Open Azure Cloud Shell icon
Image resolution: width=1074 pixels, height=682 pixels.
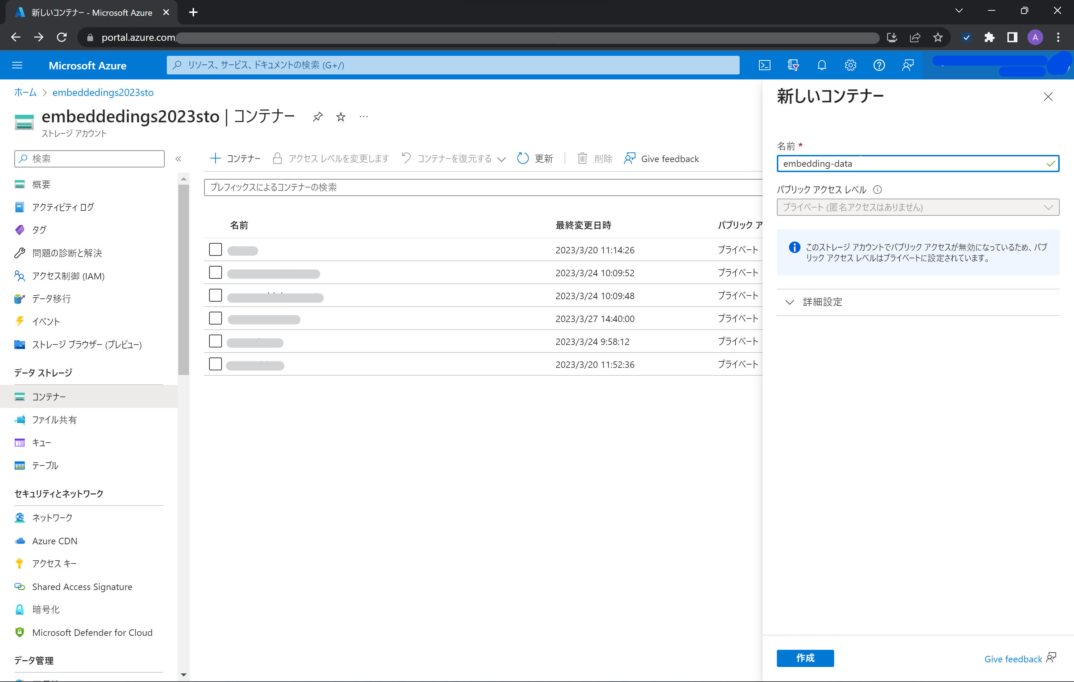(x=764, y=65)
